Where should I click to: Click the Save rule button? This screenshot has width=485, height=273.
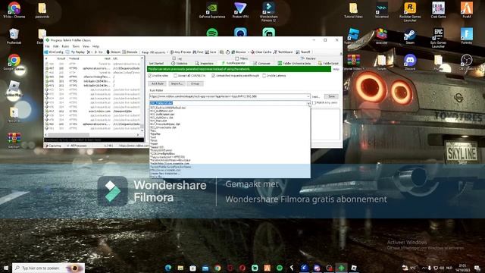coord(331,96)
